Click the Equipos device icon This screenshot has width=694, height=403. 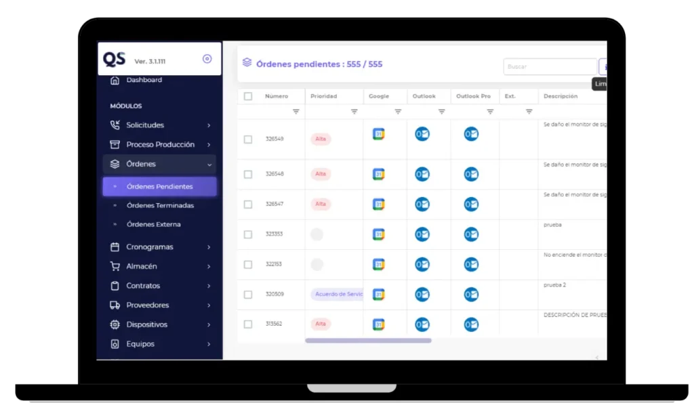(115, 344)
